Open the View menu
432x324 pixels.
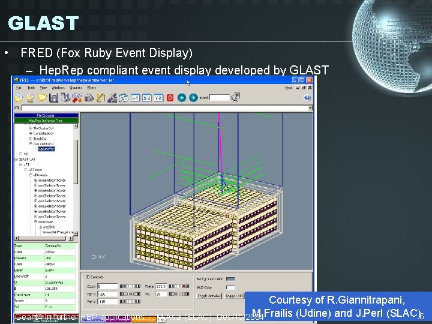(x=44, y=88)
